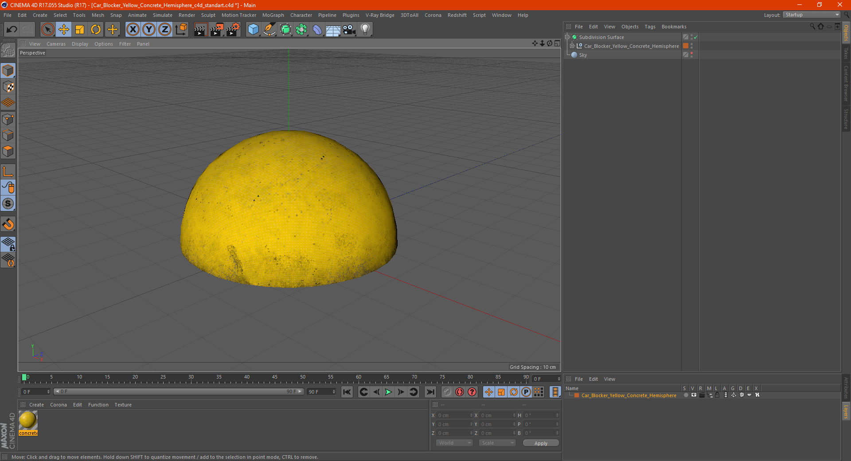
Task: Open the MoGraph menu
Action: 273,15
